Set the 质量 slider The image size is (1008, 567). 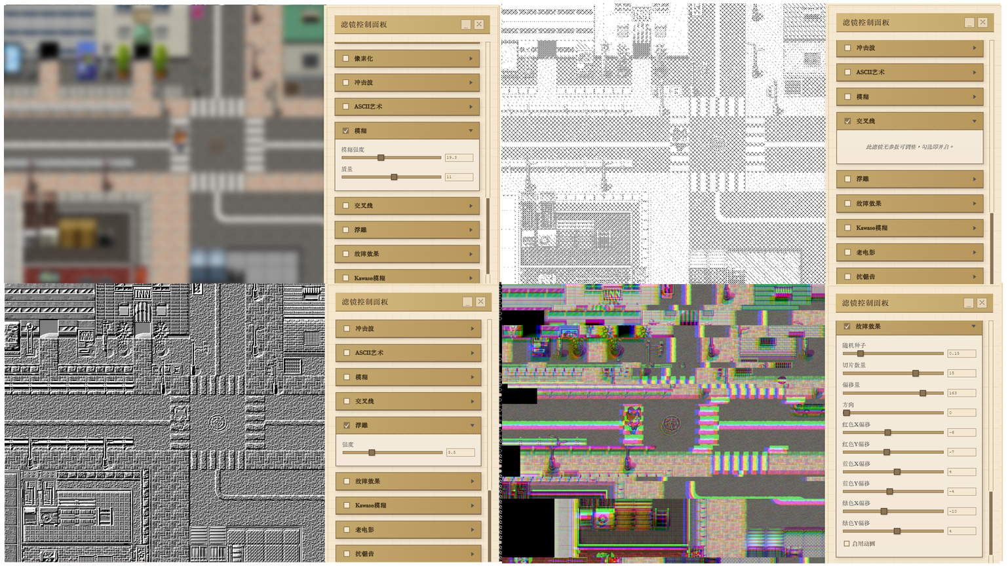coord(391,177)
